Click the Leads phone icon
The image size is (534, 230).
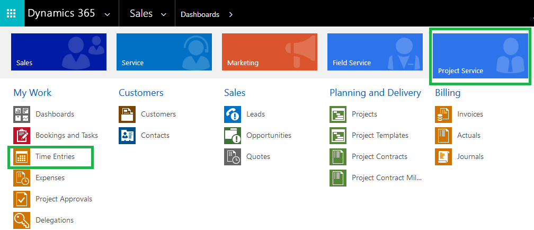tap(233, 114)
